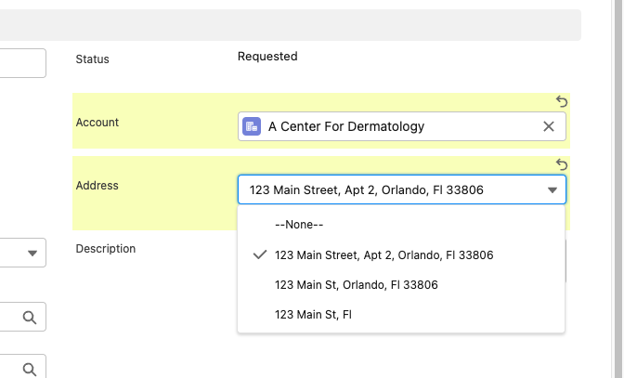
Task: Click the upper magnifier search icon at left
Action: click(30, 318)
